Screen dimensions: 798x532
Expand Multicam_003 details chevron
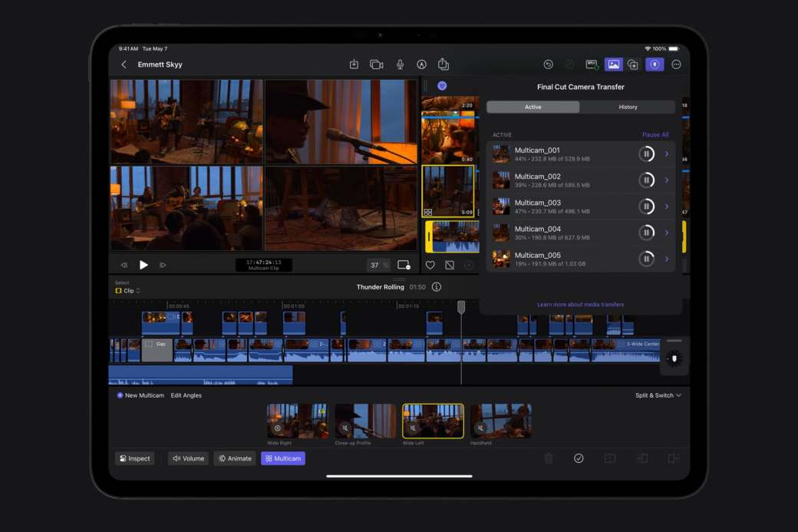(x=667, y=207)
